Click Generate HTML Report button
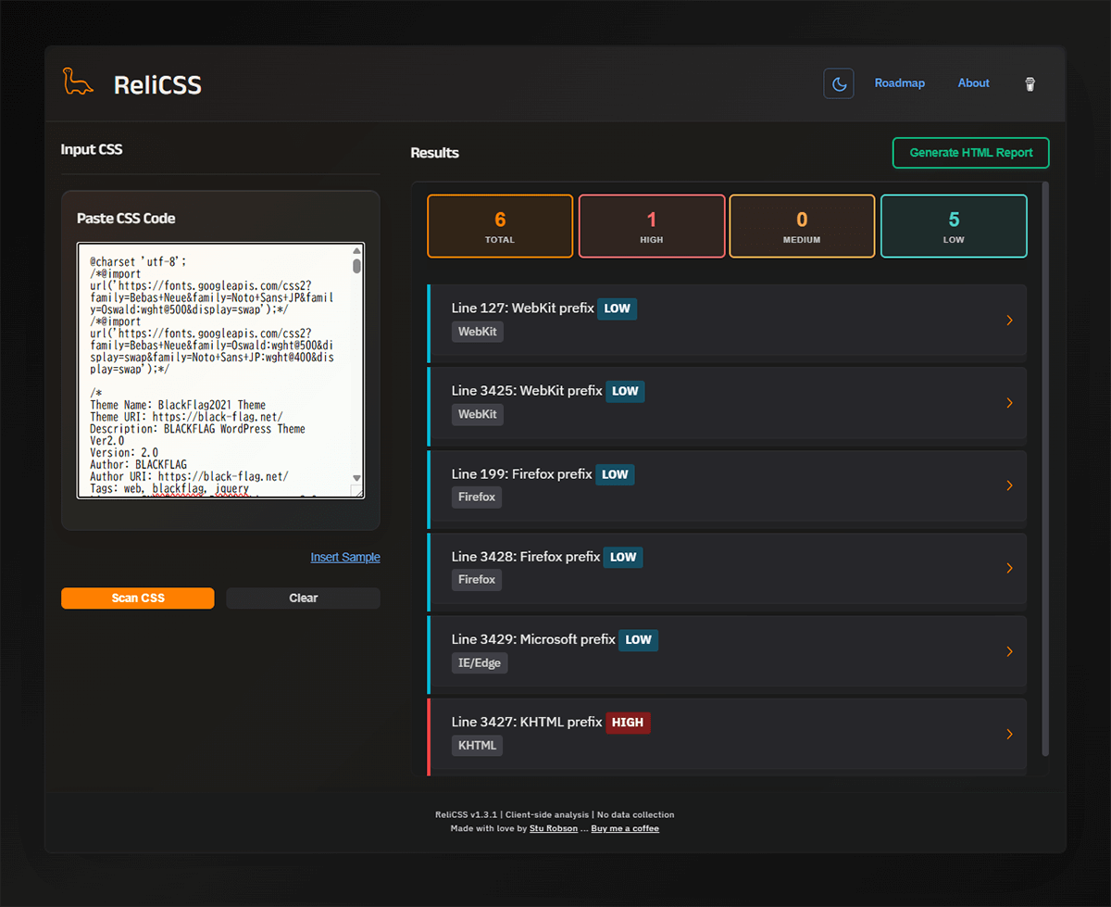The width and height of the screenshot is (1111, 907). pyautogui.click(x=970, y=153)
